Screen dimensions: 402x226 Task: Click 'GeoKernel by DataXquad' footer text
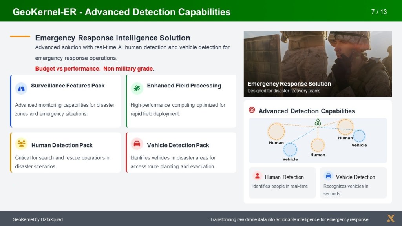coord(38,219)
